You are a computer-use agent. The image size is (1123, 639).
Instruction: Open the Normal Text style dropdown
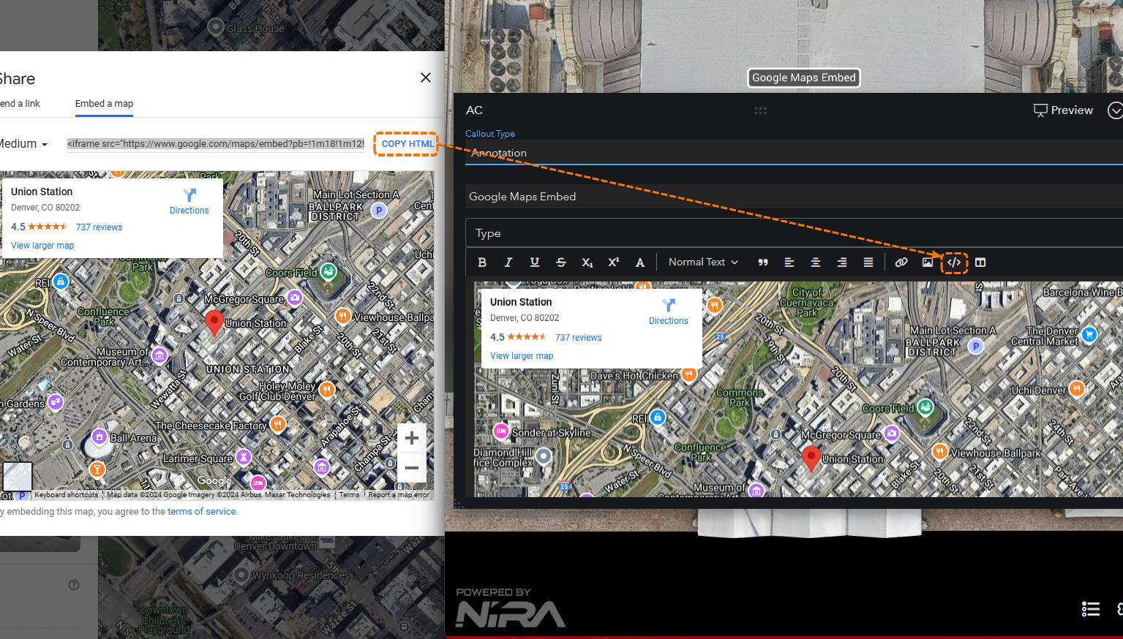coord(703,262)
